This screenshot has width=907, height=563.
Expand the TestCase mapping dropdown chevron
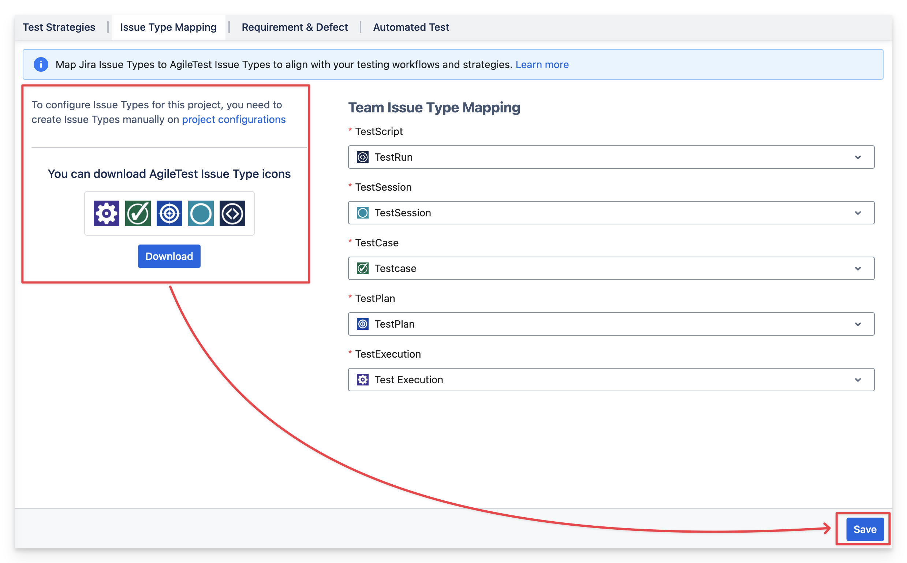point(858,268)
